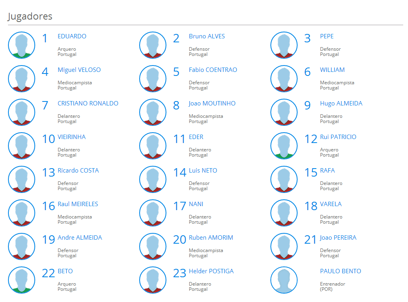Click the avatar for Joao MOUTINHO

(153, 112)
